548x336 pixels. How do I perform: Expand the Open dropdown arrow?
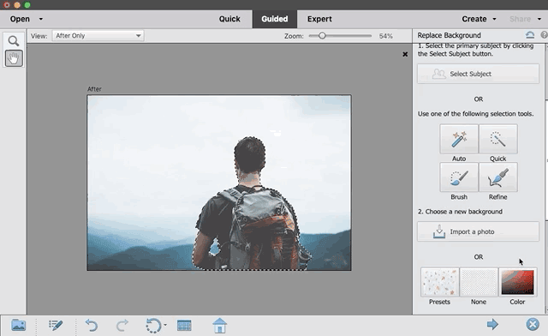tap(41, 19)
